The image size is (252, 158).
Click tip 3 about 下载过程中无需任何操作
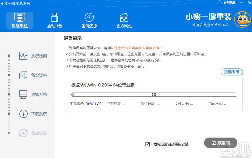(x=114, y=60)
